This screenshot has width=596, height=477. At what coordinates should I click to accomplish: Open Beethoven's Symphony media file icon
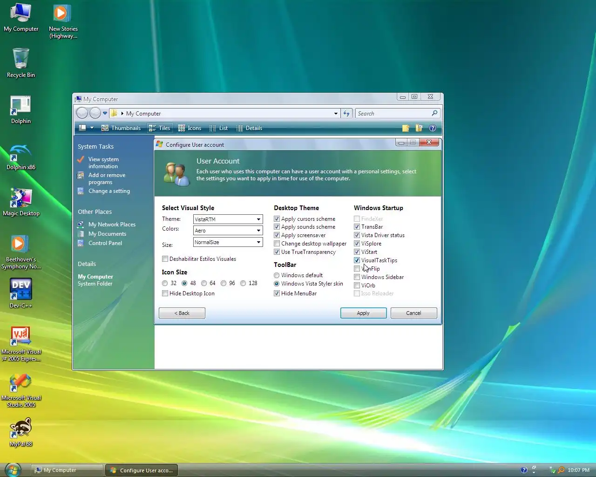20,252
